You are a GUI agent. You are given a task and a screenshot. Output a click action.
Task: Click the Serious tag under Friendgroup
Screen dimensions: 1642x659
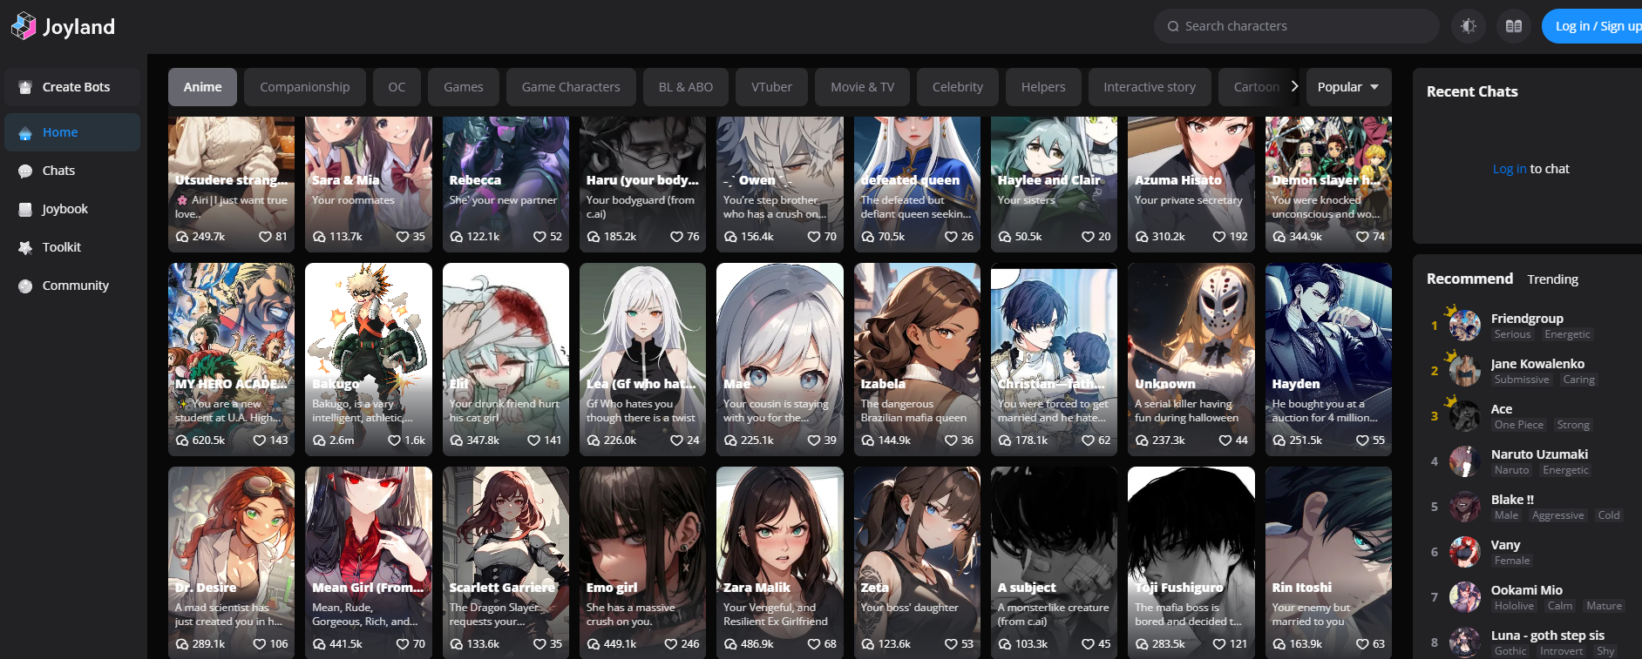1512,334
